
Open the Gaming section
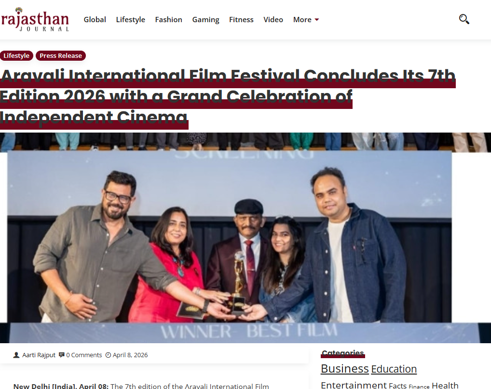click(x=205, y=19)
